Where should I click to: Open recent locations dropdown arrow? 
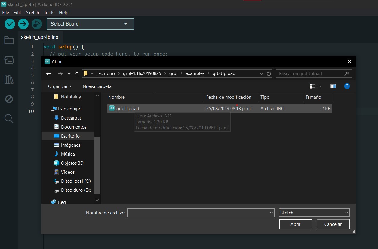[69, 74]
